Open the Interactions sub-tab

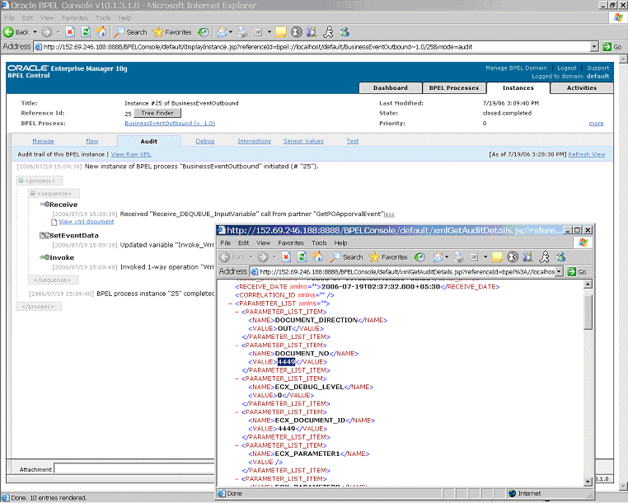point(255,141)
